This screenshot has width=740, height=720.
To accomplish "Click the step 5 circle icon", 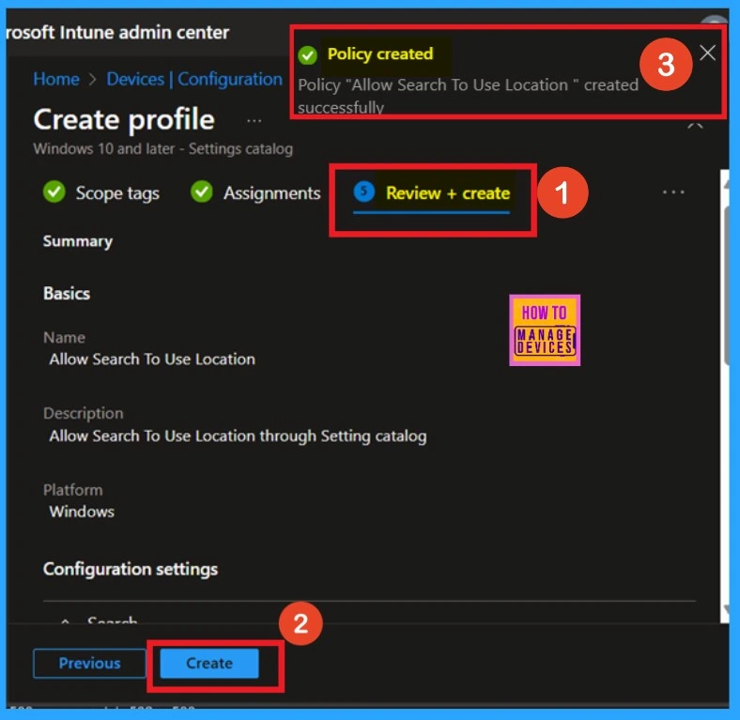I will (363, 191).
